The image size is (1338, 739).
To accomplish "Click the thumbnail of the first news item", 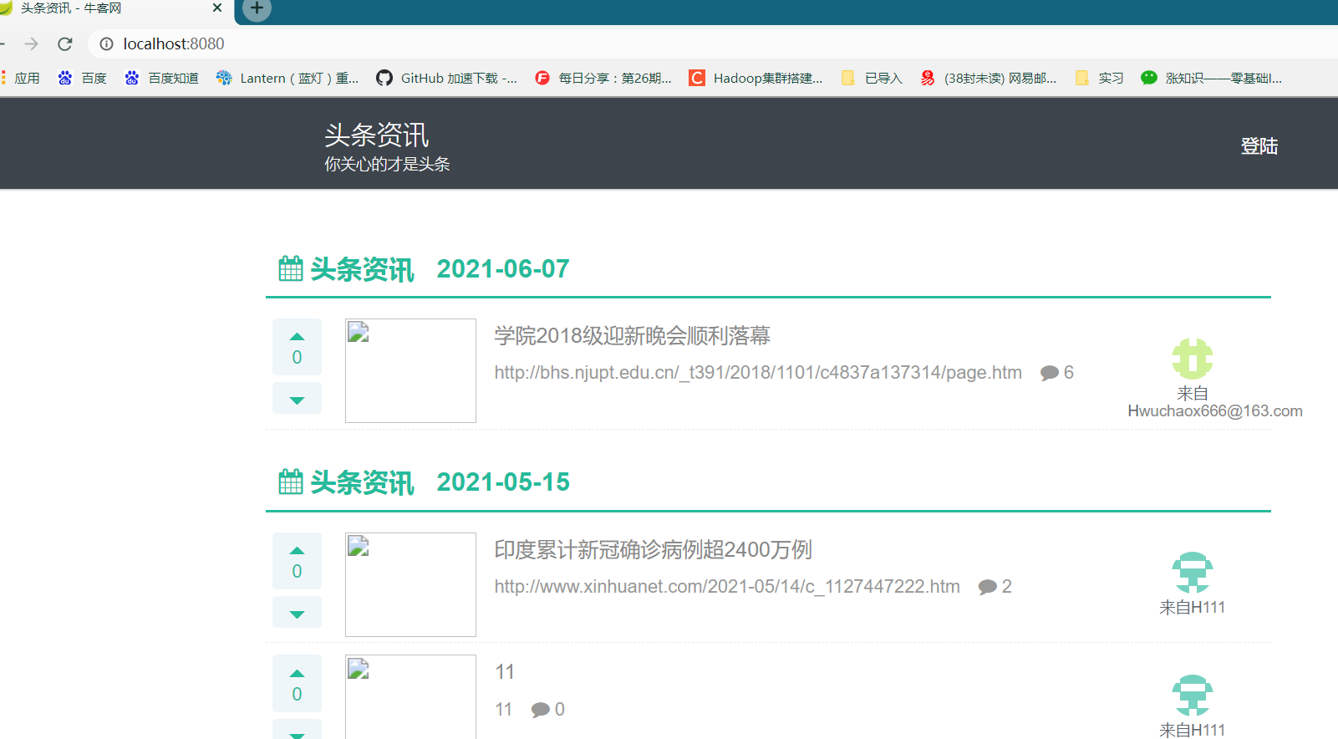I will [410, 370].
